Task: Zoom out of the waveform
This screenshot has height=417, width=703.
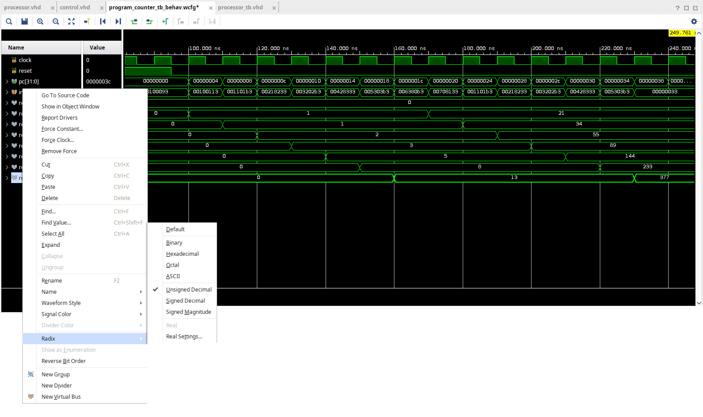Action: [x=56, y=21]
